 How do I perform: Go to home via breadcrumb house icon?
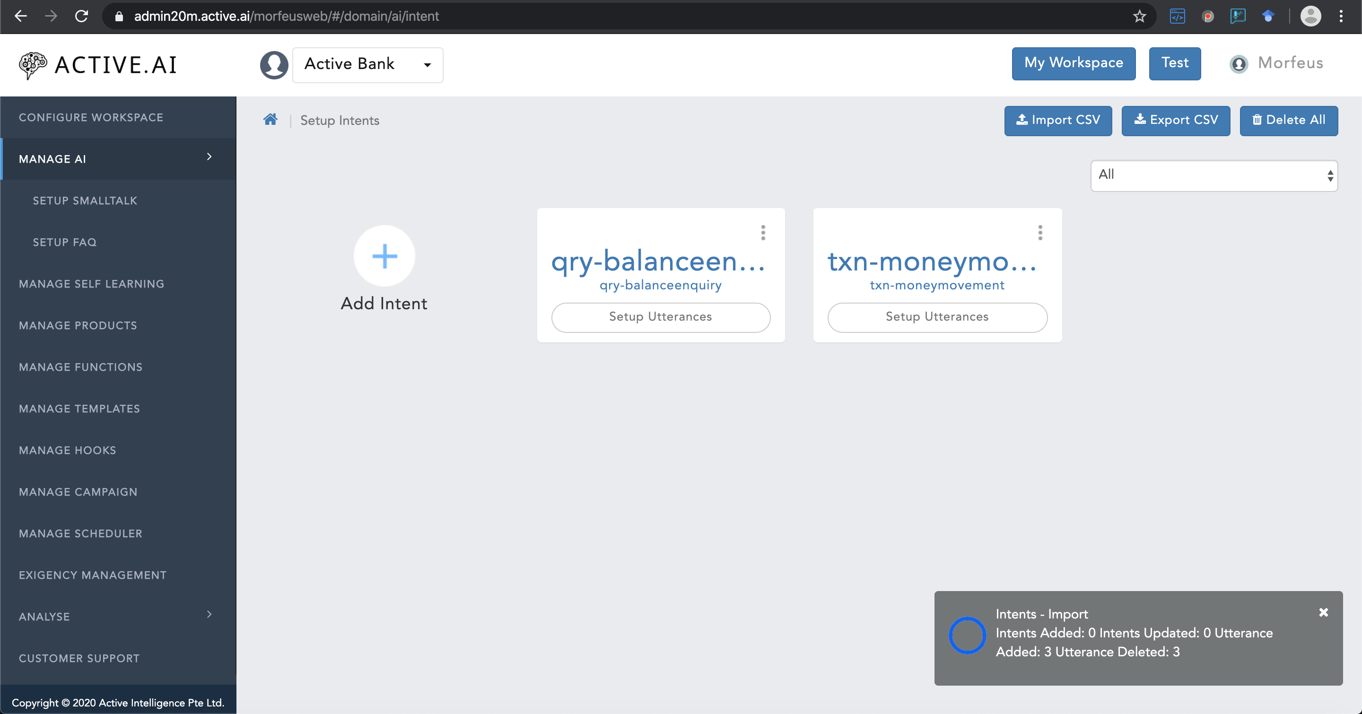[270, 120]
